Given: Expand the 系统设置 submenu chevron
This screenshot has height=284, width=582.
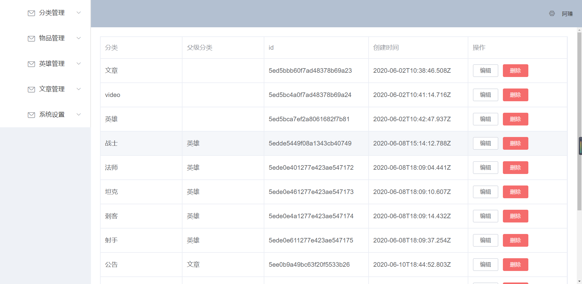Looking at the screenshot, I should click(79, 115).
